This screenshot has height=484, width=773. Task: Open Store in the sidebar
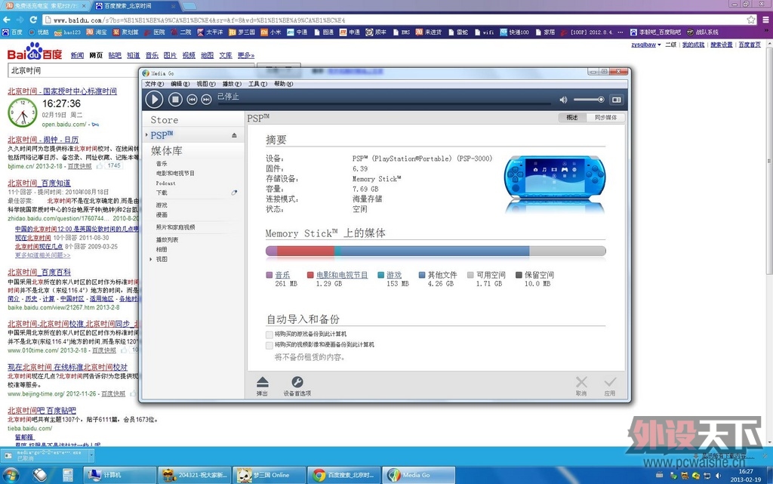pos(164,120)
